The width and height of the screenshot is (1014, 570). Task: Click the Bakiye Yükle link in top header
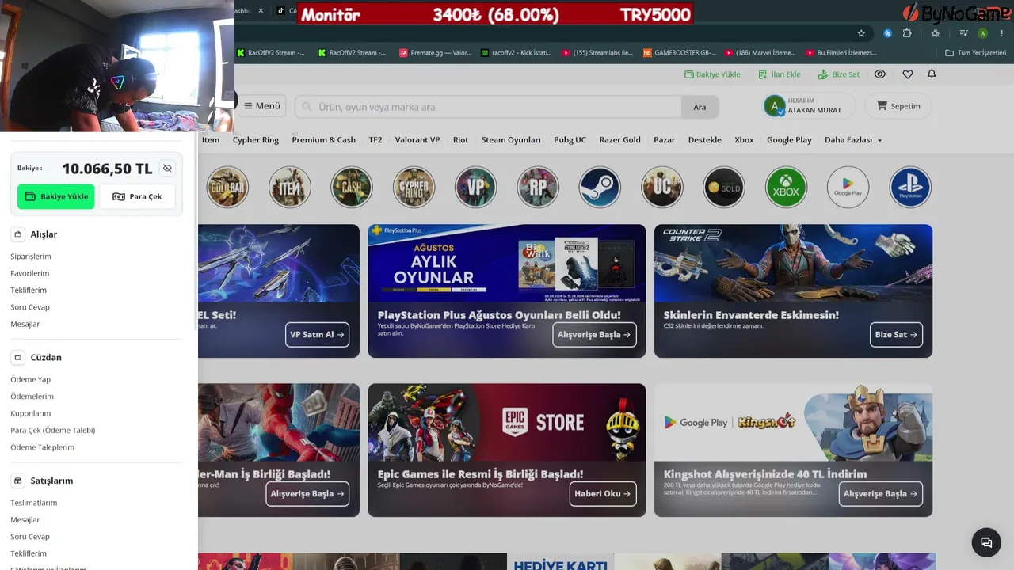click(712, 74)
